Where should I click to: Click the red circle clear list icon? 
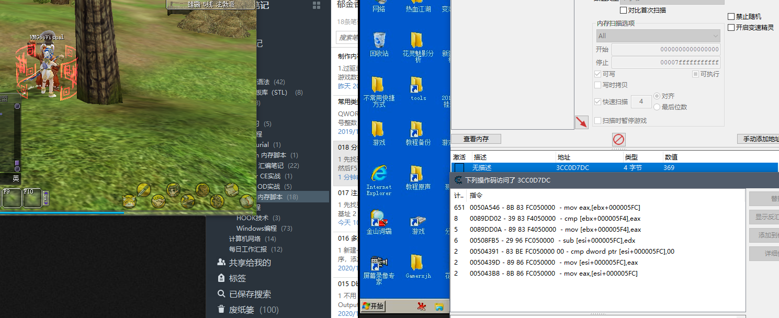(x=619, y=140)
